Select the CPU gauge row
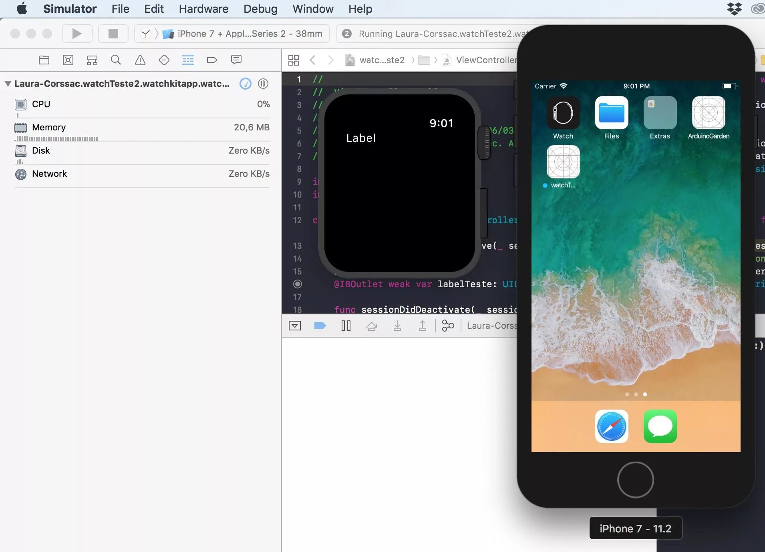765x552 pixels. (x=142, y=106)
